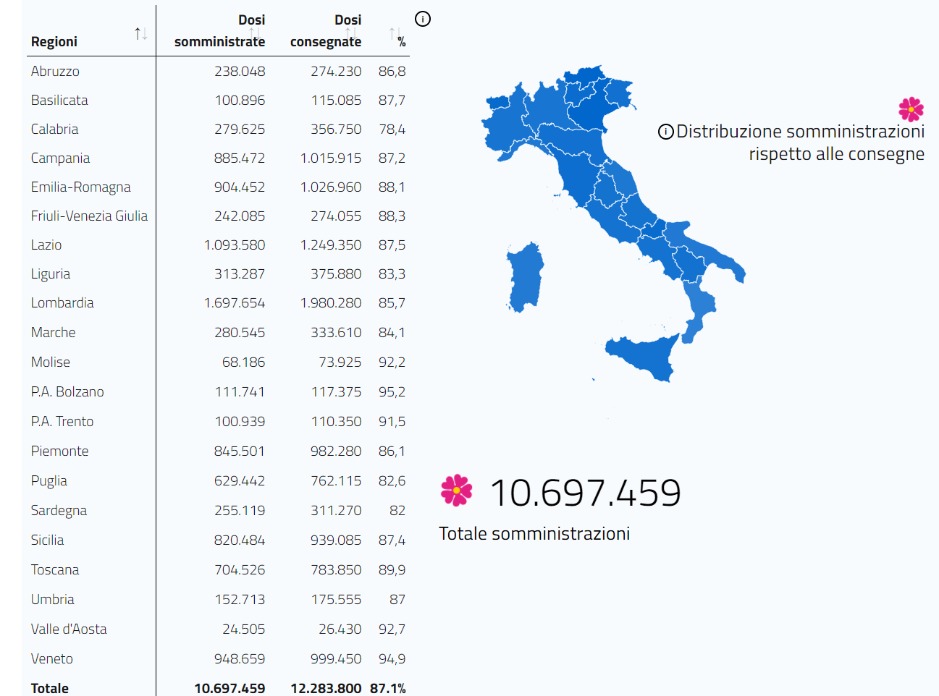Select the Liguria row name

[x=51, y=273]
